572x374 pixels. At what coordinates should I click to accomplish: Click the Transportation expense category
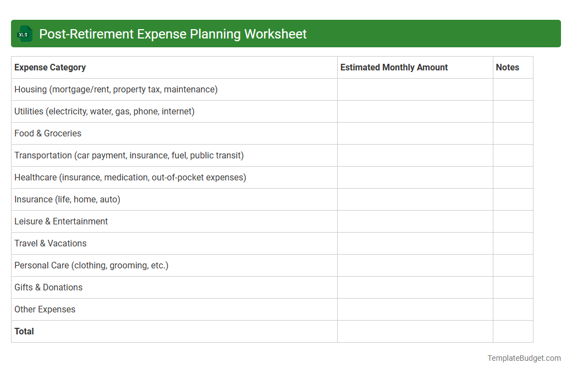(x=129, y=155)
